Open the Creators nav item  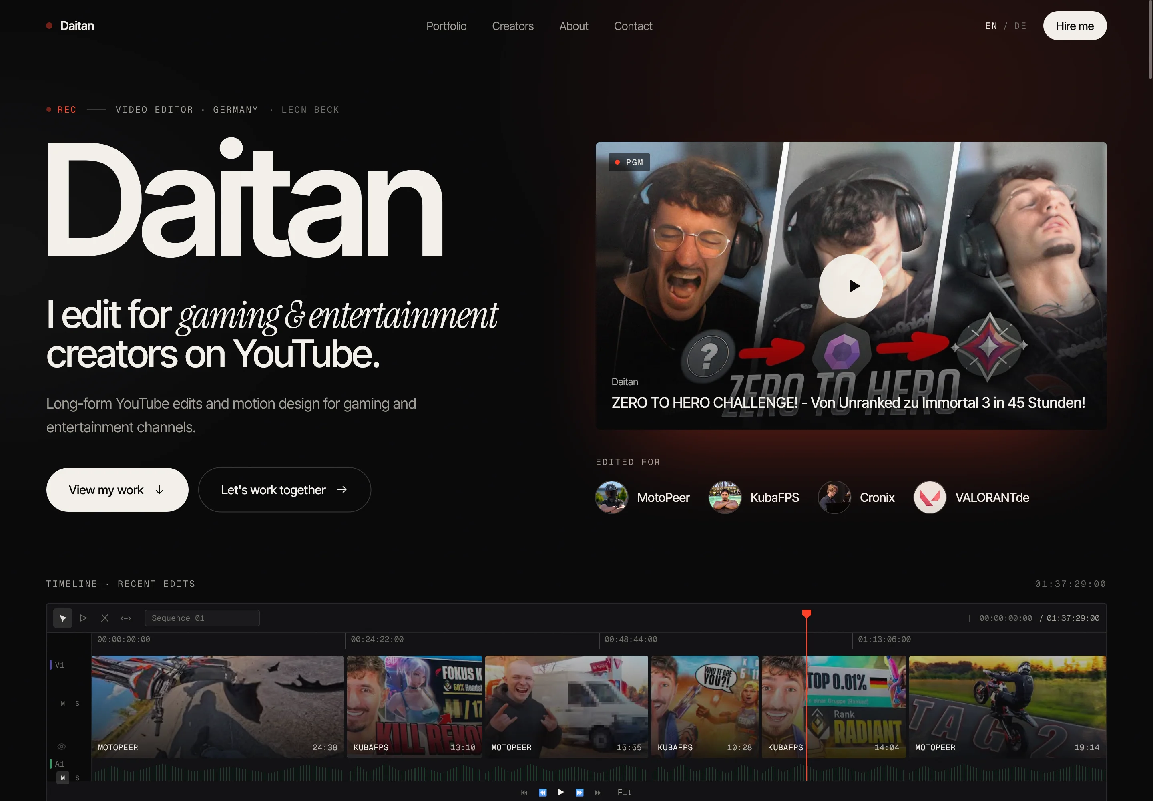(513, 26)
